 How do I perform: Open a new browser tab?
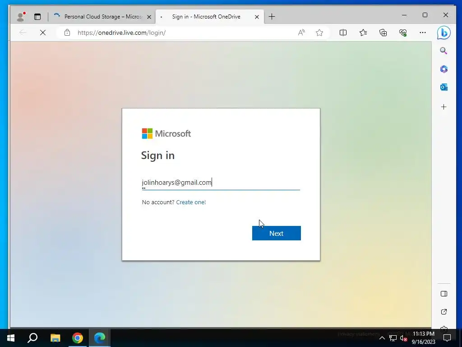pos(272,17)
